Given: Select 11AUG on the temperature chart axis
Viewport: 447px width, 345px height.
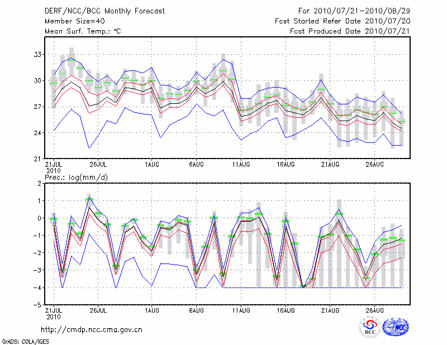Looking at the screenshot, I should pyautogui.click(x=241, y=165).
